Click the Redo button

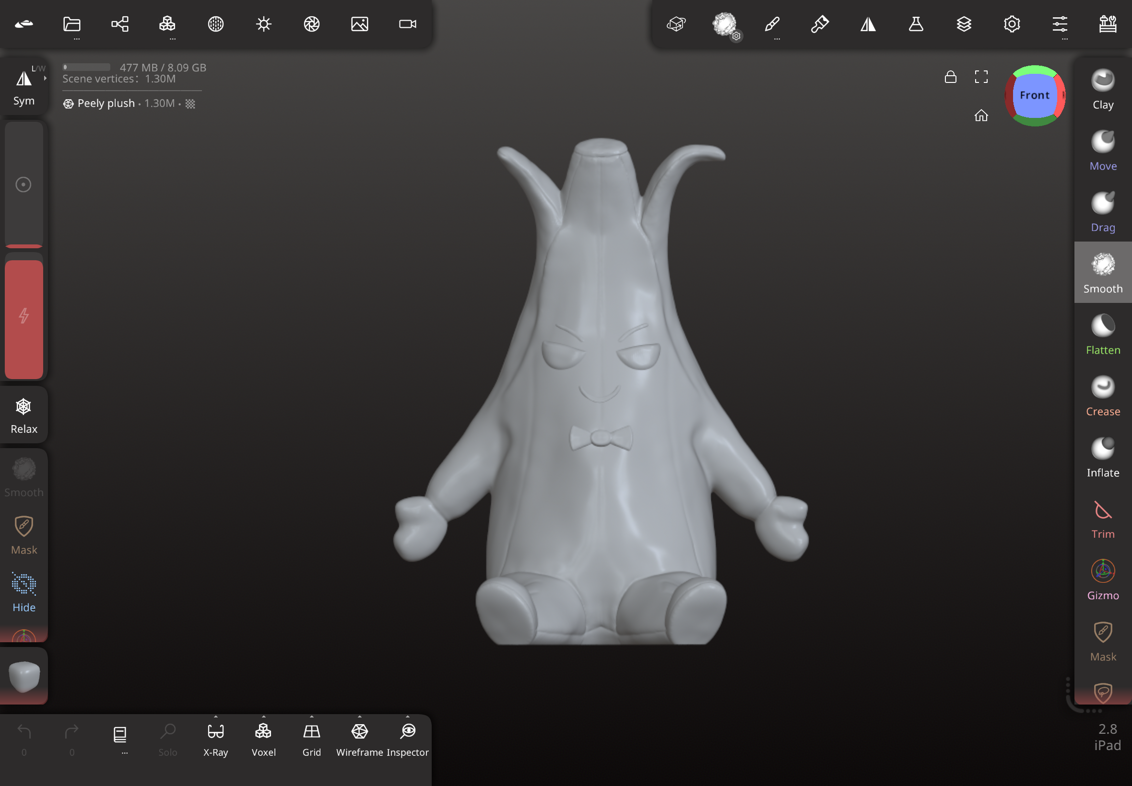click(x=72, y=739)
